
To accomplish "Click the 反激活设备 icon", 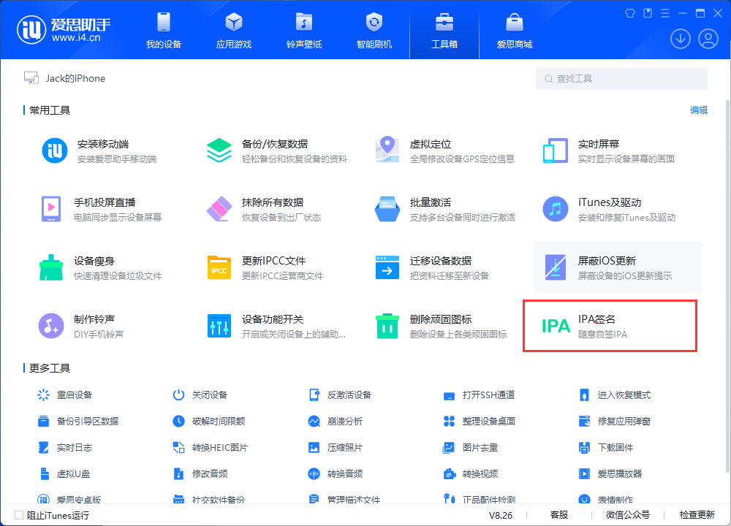I will point(314,395).
